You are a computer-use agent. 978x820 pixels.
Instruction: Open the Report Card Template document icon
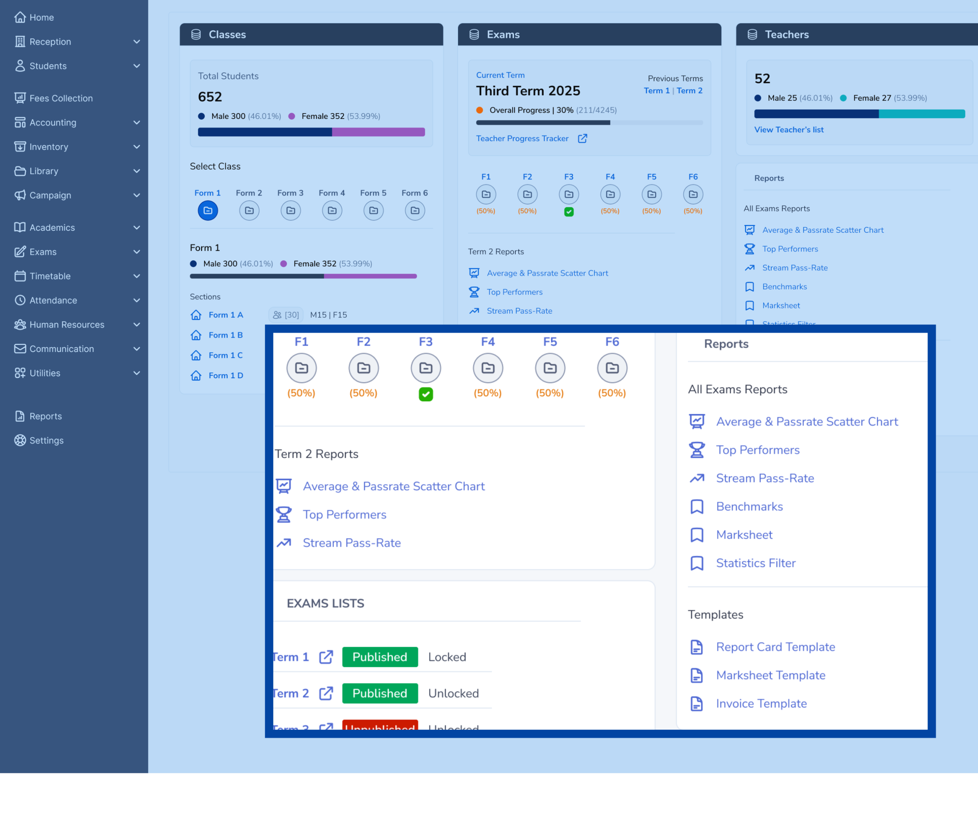(697, 647)
